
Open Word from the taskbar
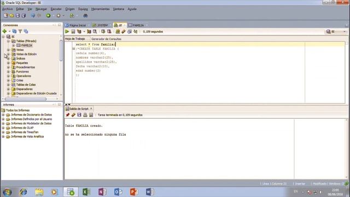[x=150, y=192]
